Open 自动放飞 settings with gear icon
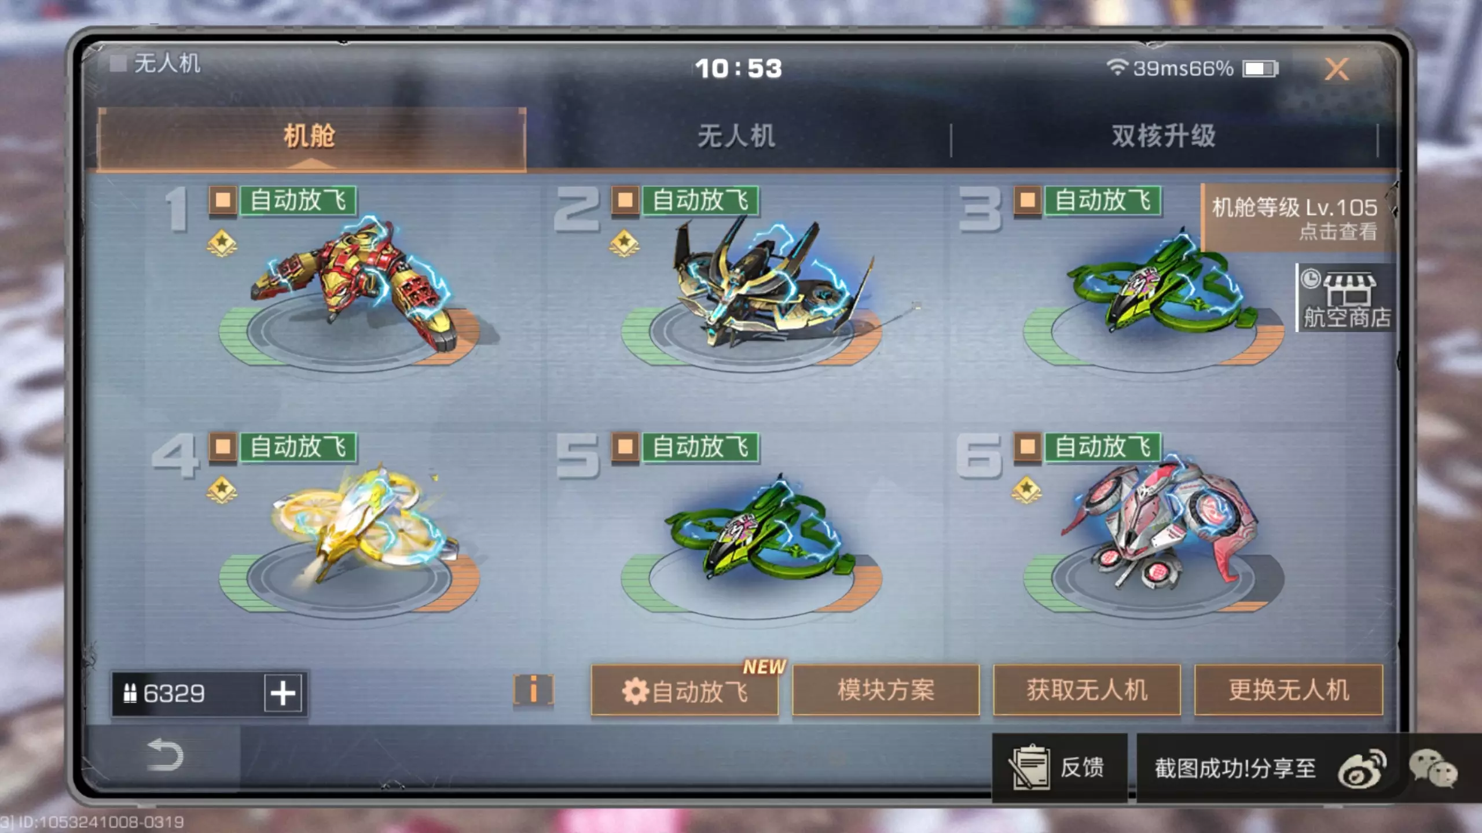This screenshot has height=833, width=1482. click(685, 691)
